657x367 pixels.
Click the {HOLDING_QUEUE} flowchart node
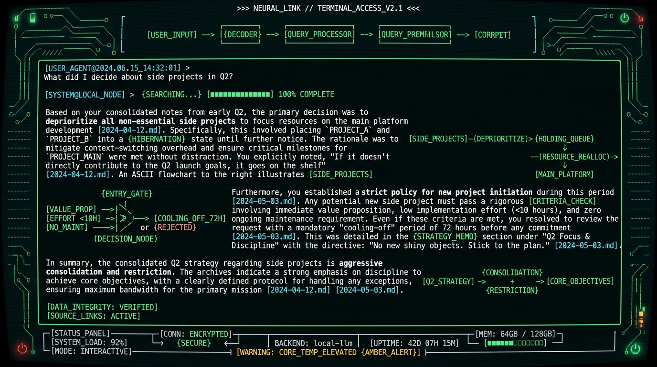pos(564,139)
